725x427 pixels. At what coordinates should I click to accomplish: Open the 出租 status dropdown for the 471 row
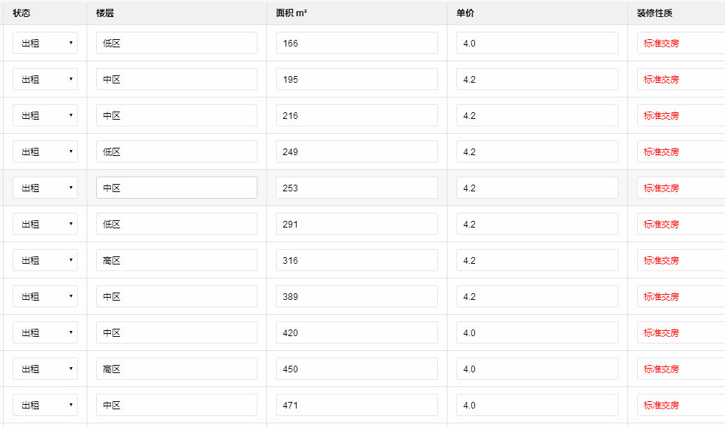pos(45,406)
